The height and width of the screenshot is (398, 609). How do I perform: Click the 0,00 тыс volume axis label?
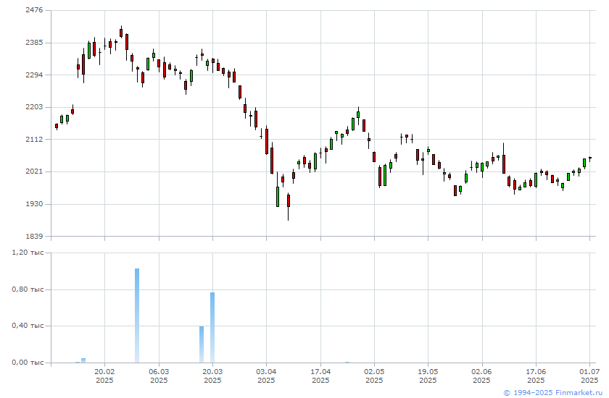pos(28,363)
